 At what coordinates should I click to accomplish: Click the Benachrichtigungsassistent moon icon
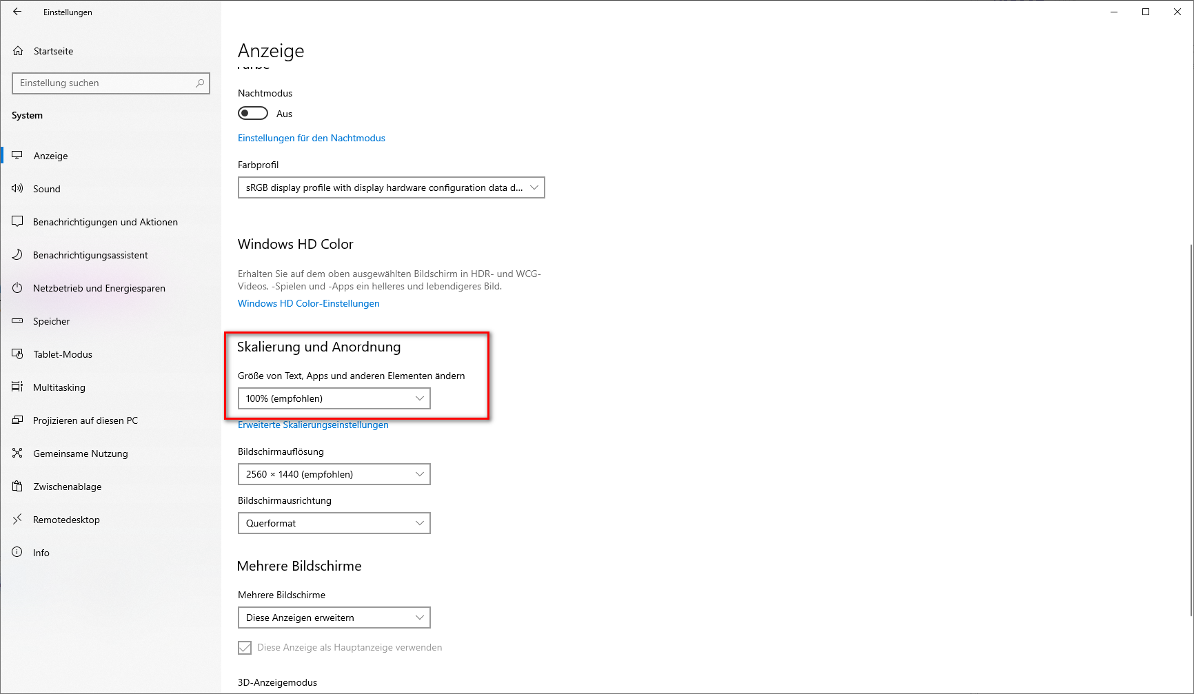[x=17, y=254]
